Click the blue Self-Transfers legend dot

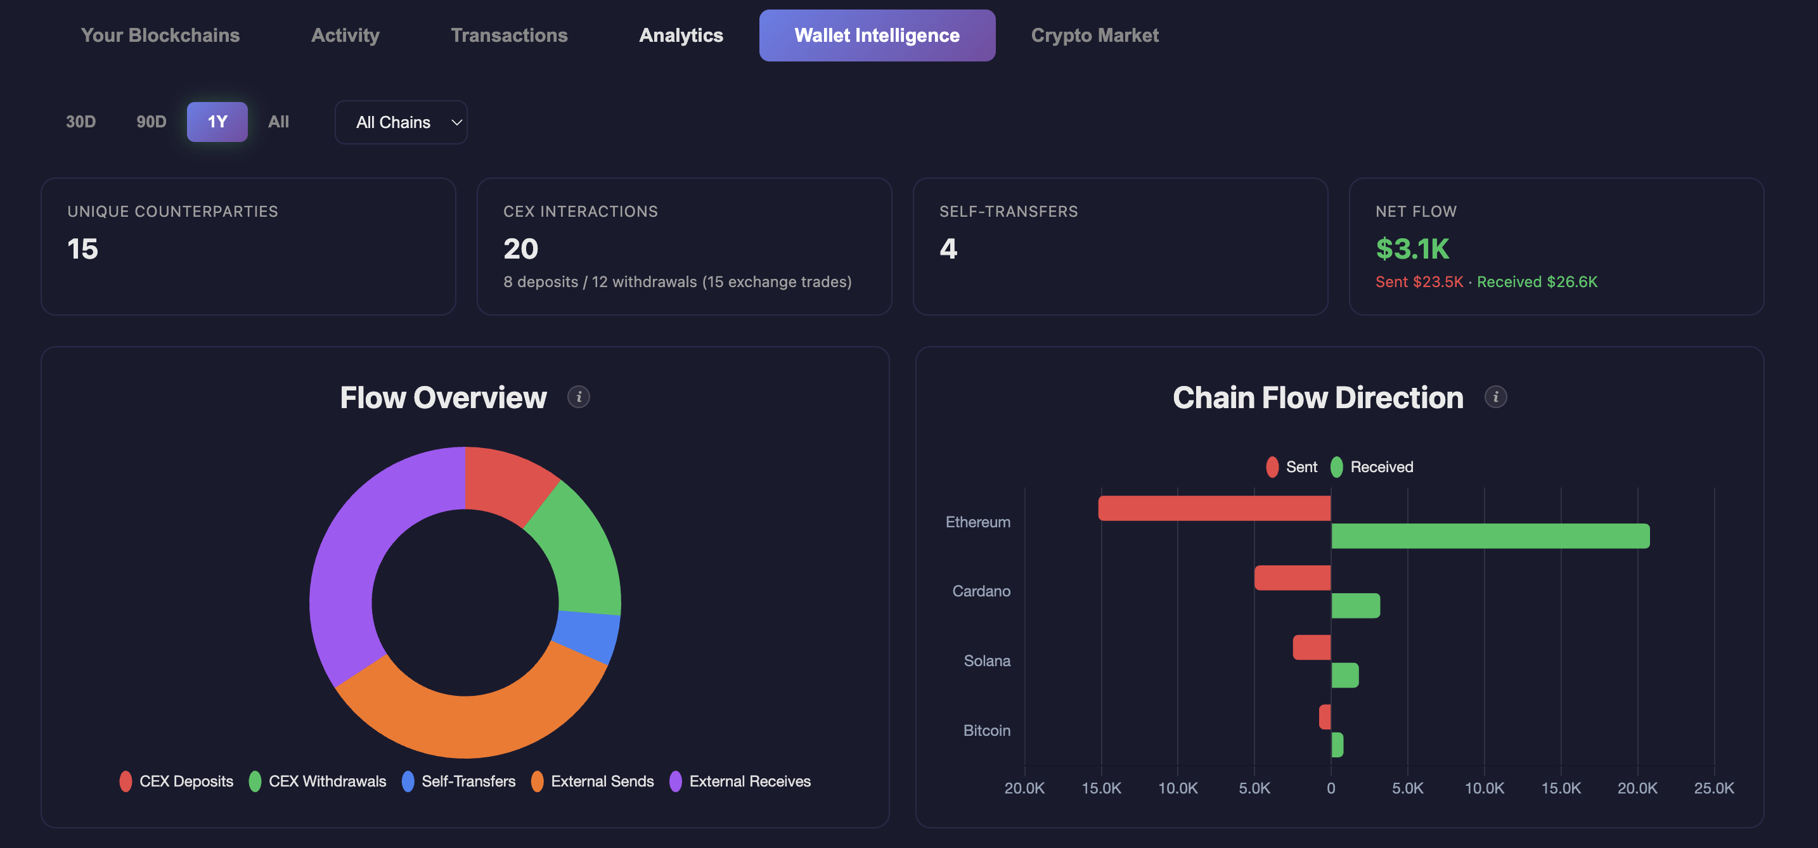click(408, 781)
